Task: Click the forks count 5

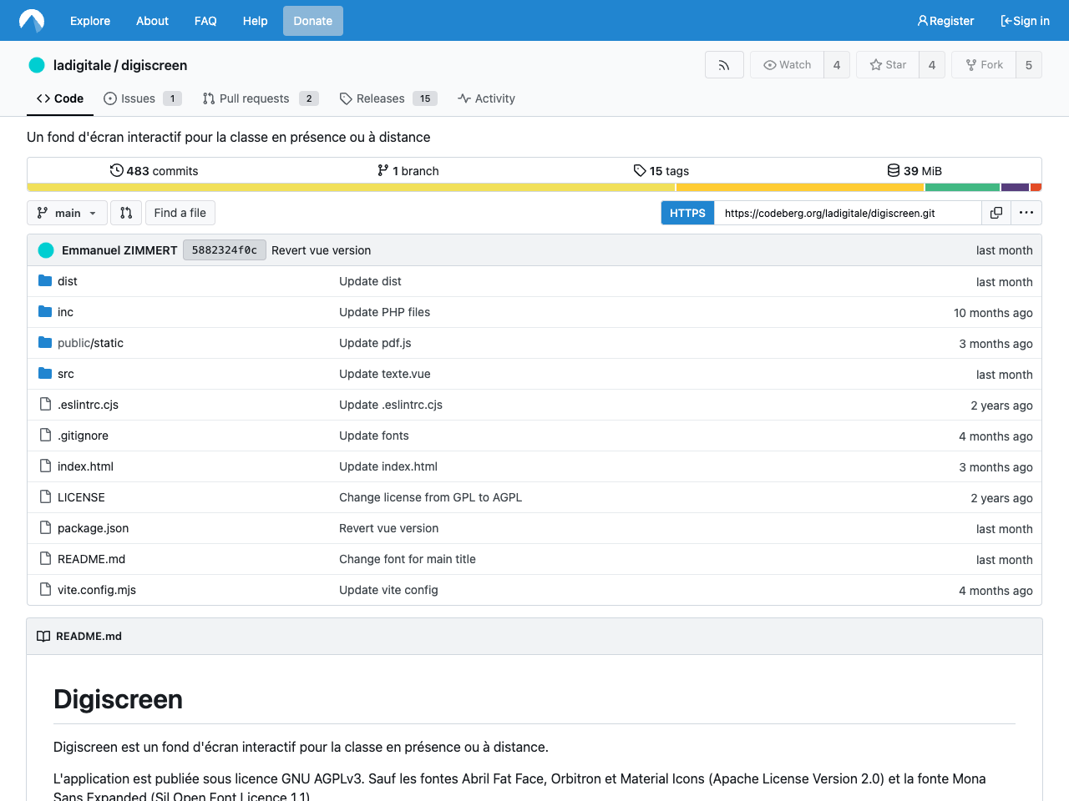Action: point(1029,65)
